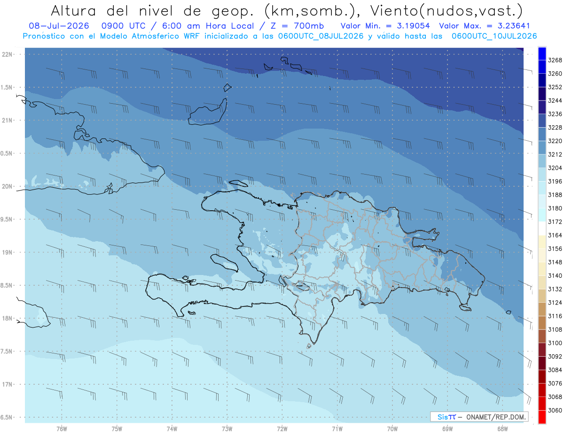
Task: Click the '72W' longitude axis label
Action: pos(282,428)
